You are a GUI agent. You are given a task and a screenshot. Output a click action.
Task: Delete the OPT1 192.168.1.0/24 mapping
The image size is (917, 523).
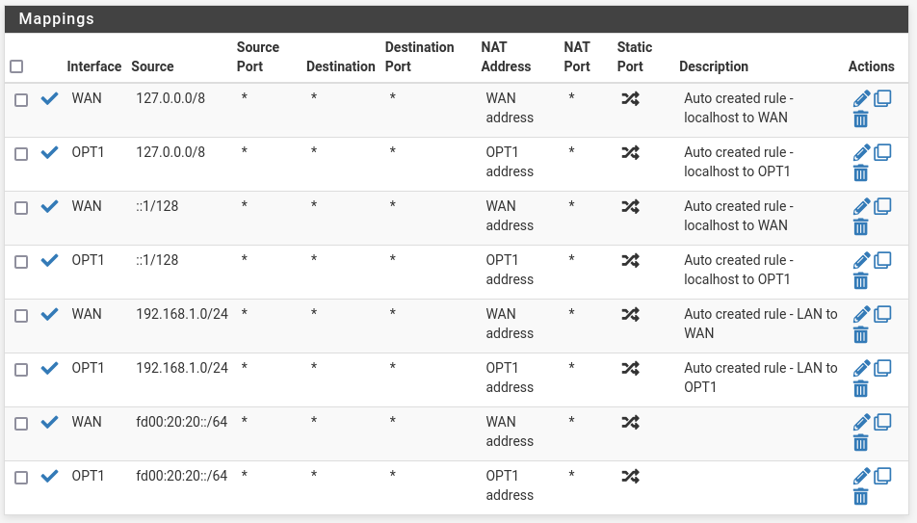(x=860, y=388)
